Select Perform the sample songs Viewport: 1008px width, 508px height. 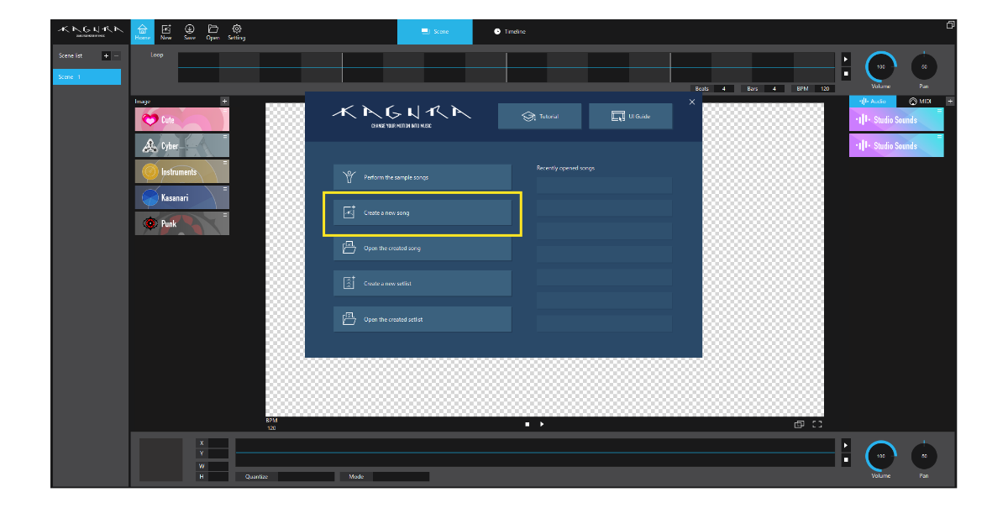[422, 177]
